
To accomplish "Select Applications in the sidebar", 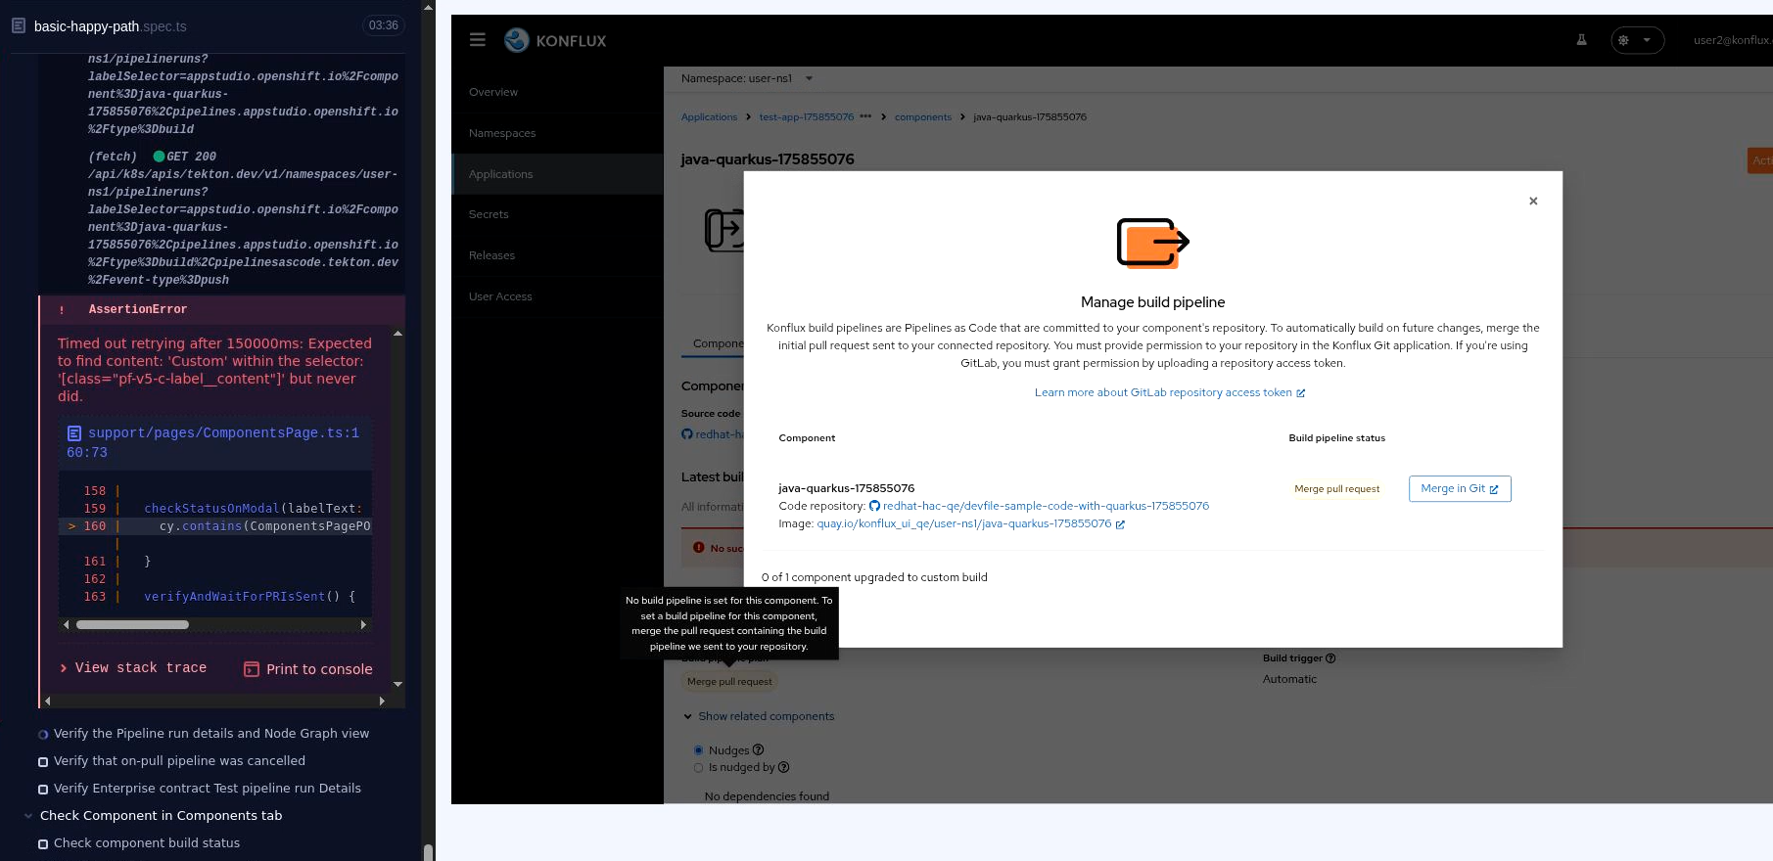I will (x=557, y=174).
